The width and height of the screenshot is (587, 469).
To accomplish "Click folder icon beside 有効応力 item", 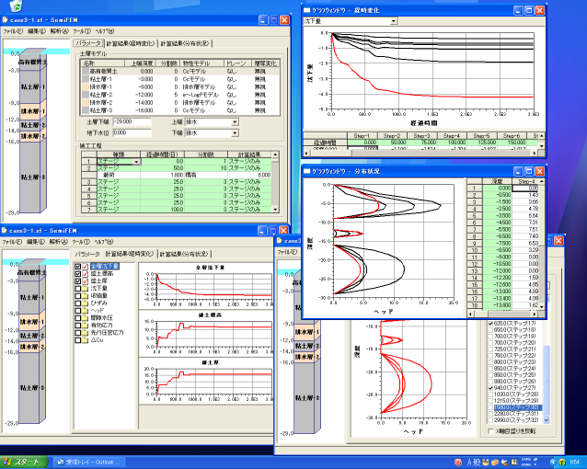I will [x=86, y=326].
